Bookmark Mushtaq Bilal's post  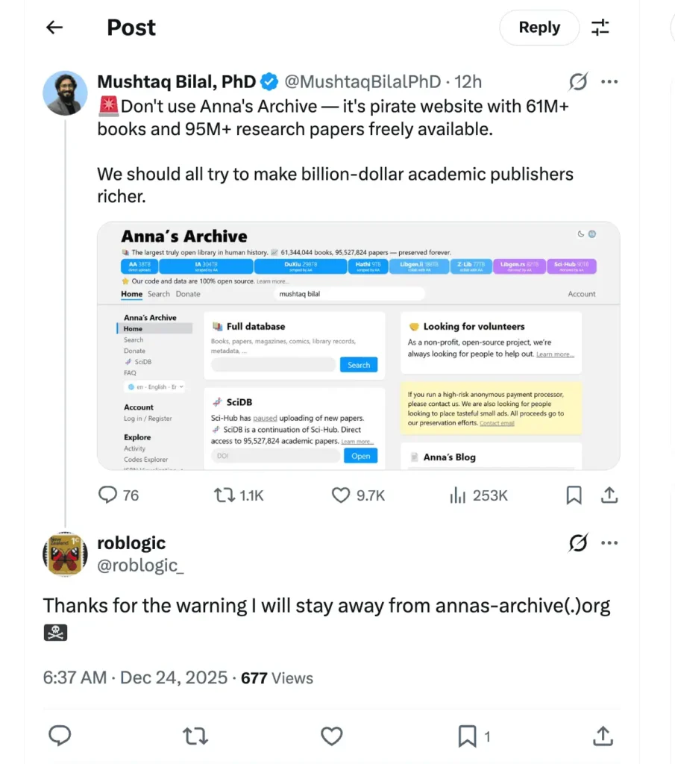(574, 495)
